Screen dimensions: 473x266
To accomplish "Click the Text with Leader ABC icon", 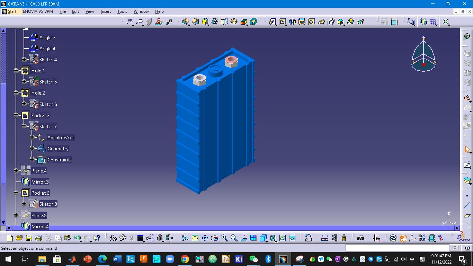I will (130, 22).
